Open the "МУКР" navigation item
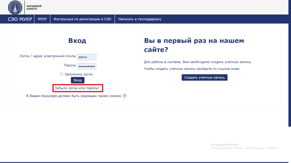 point(42,19)
